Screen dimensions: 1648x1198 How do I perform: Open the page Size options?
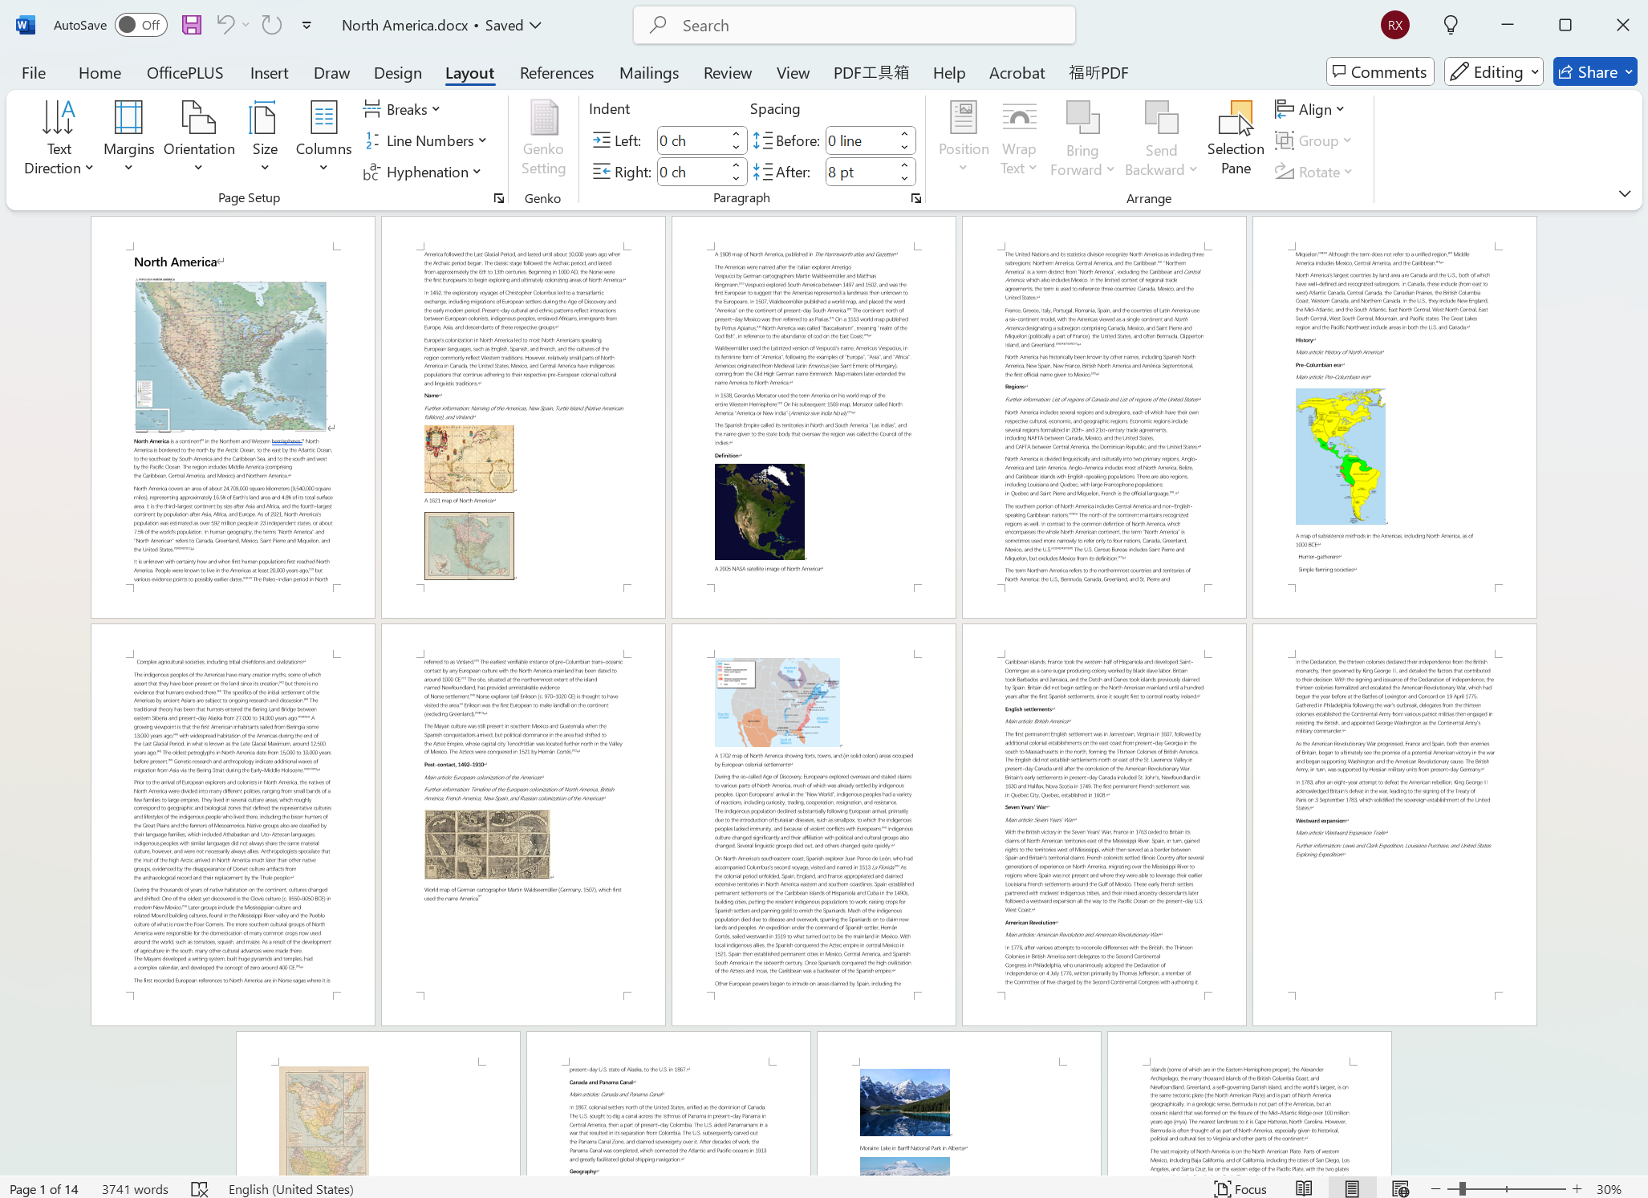(264, 135)
